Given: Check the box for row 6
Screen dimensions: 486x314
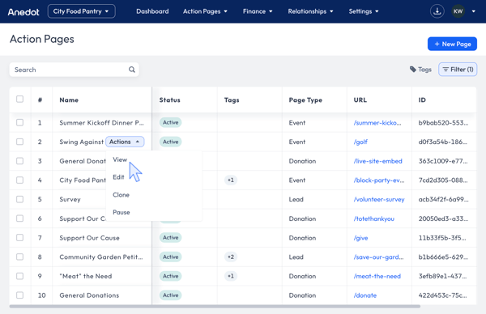Looking at the screenshot, I should pyautogui.click(x=19, y=219).
